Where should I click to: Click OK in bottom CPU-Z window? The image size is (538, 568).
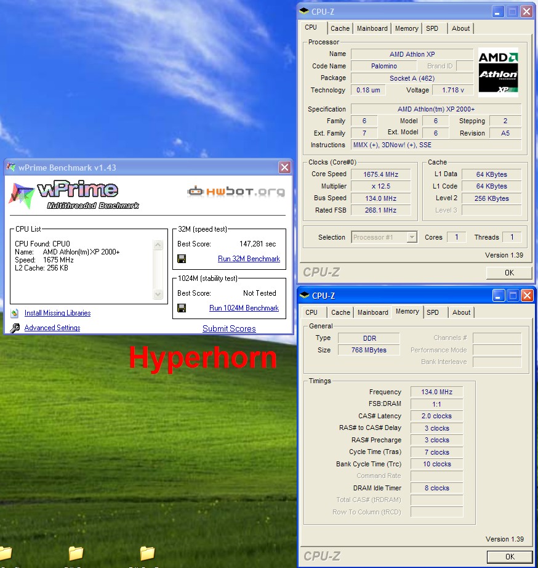tap(510, 557)
